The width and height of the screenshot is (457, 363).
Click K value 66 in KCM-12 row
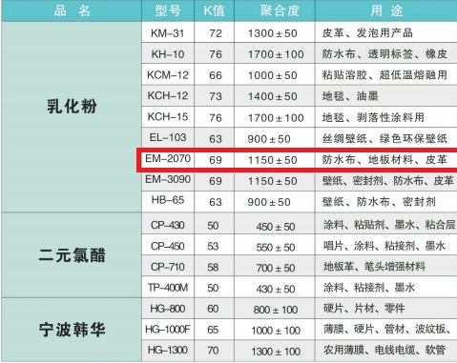(x=215, y=75)
